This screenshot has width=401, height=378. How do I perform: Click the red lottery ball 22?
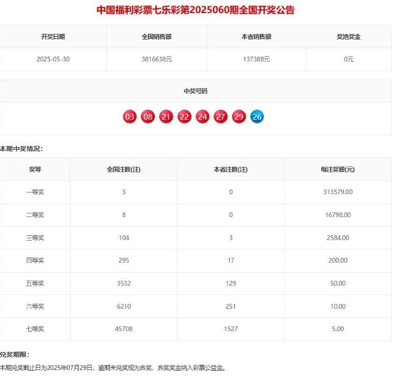click(184, 117)
